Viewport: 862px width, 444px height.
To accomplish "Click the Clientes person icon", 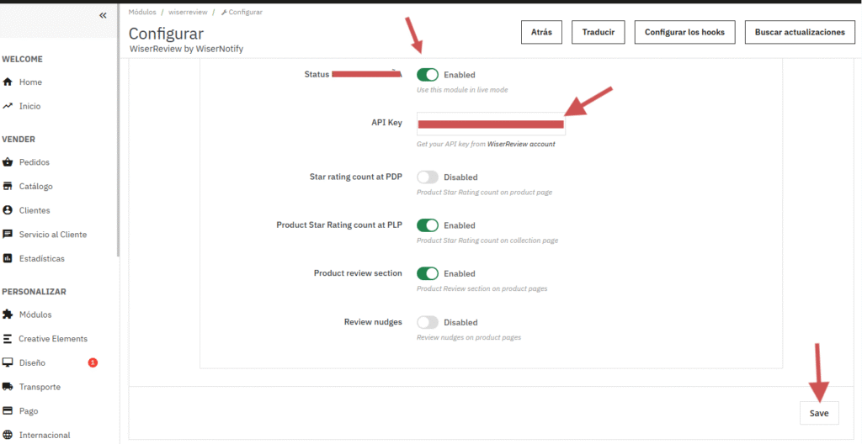I will pos(8,210).
